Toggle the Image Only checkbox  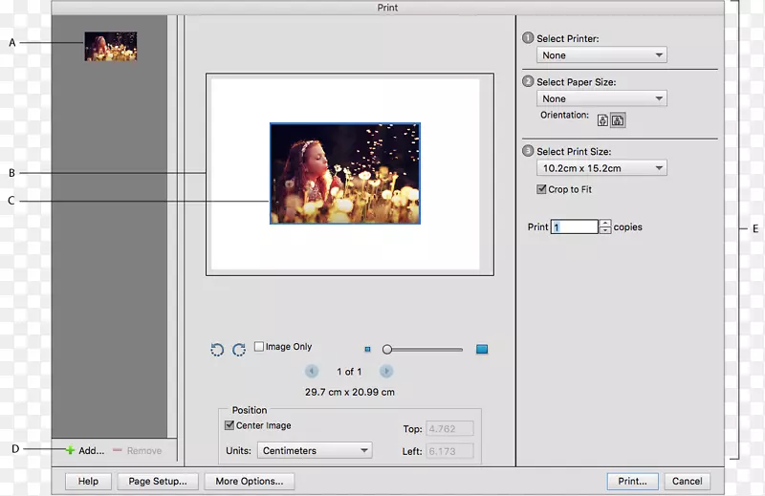pyautogui.click(x=259, y=346)
